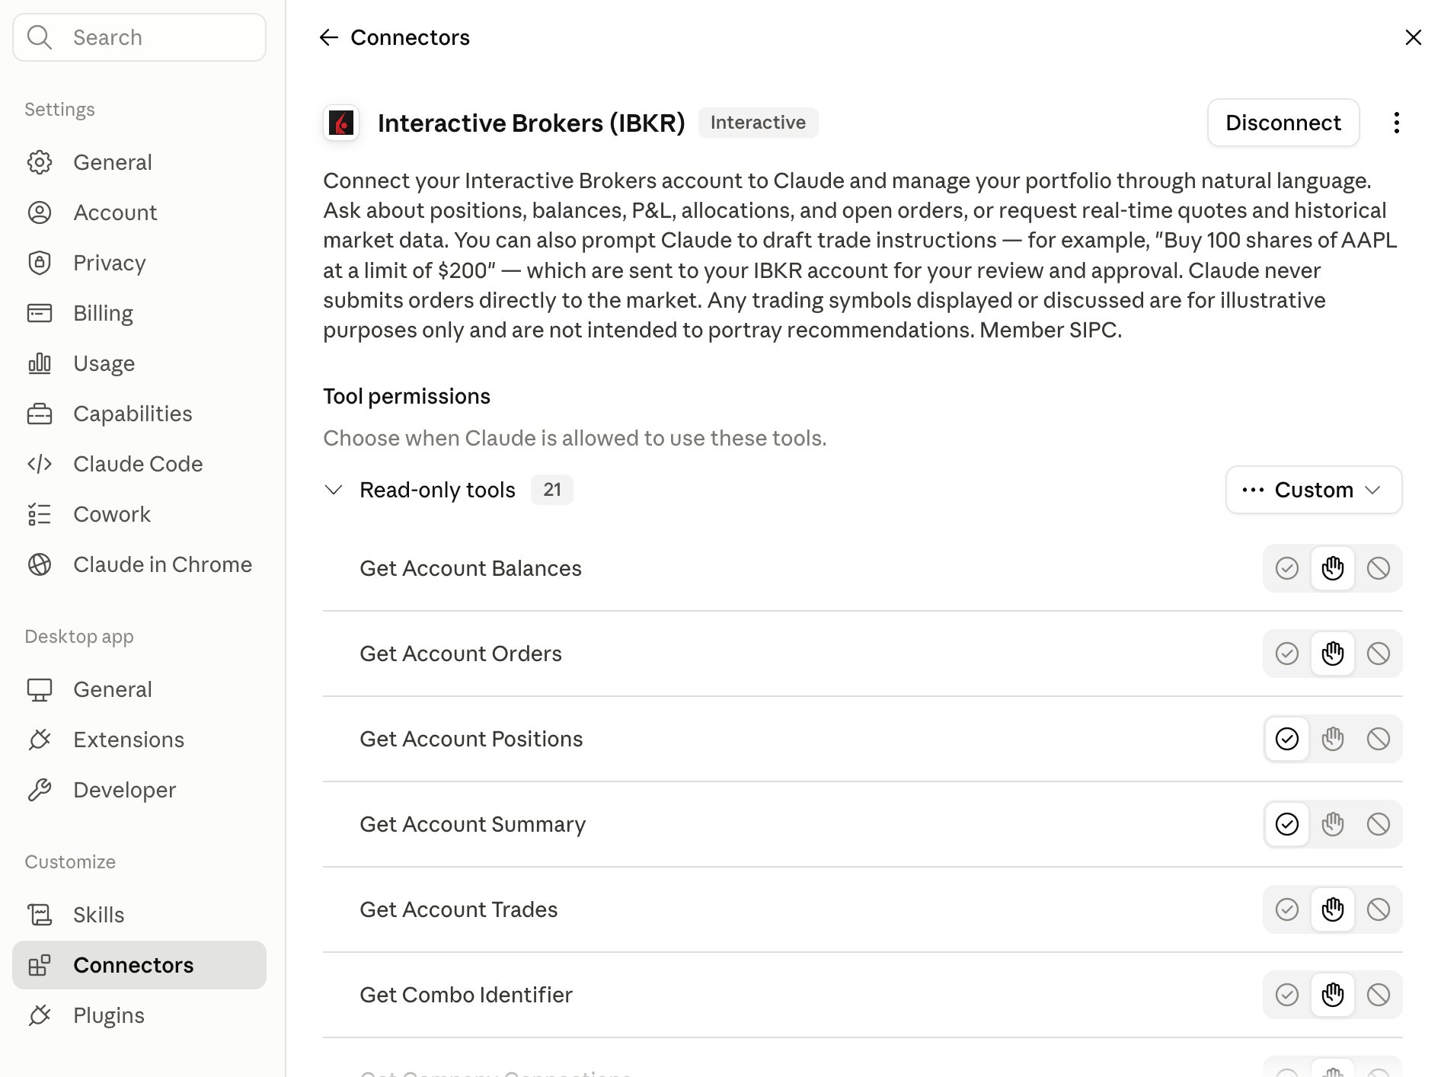Set Get Account Balances to always allow
The image size is (1441, 1077).
tap(1286, 568)
